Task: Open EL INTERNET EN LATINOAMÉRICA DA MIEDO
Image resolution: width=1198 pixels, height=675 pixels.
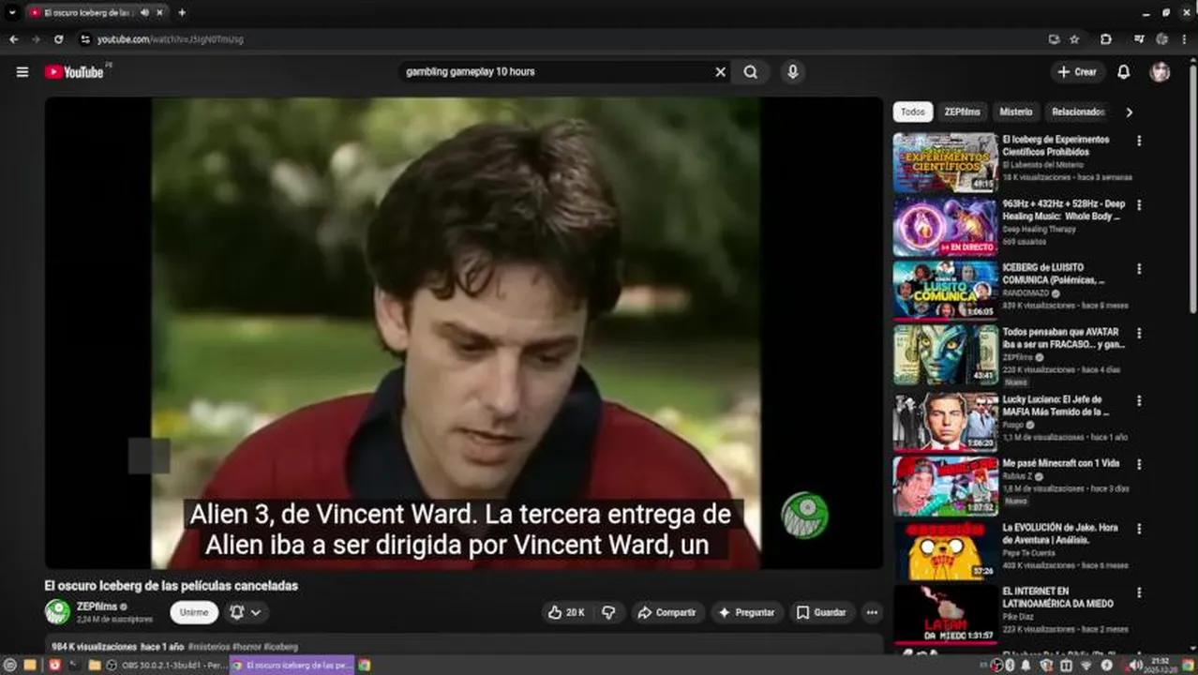Action: click(x=1058, y=597)
